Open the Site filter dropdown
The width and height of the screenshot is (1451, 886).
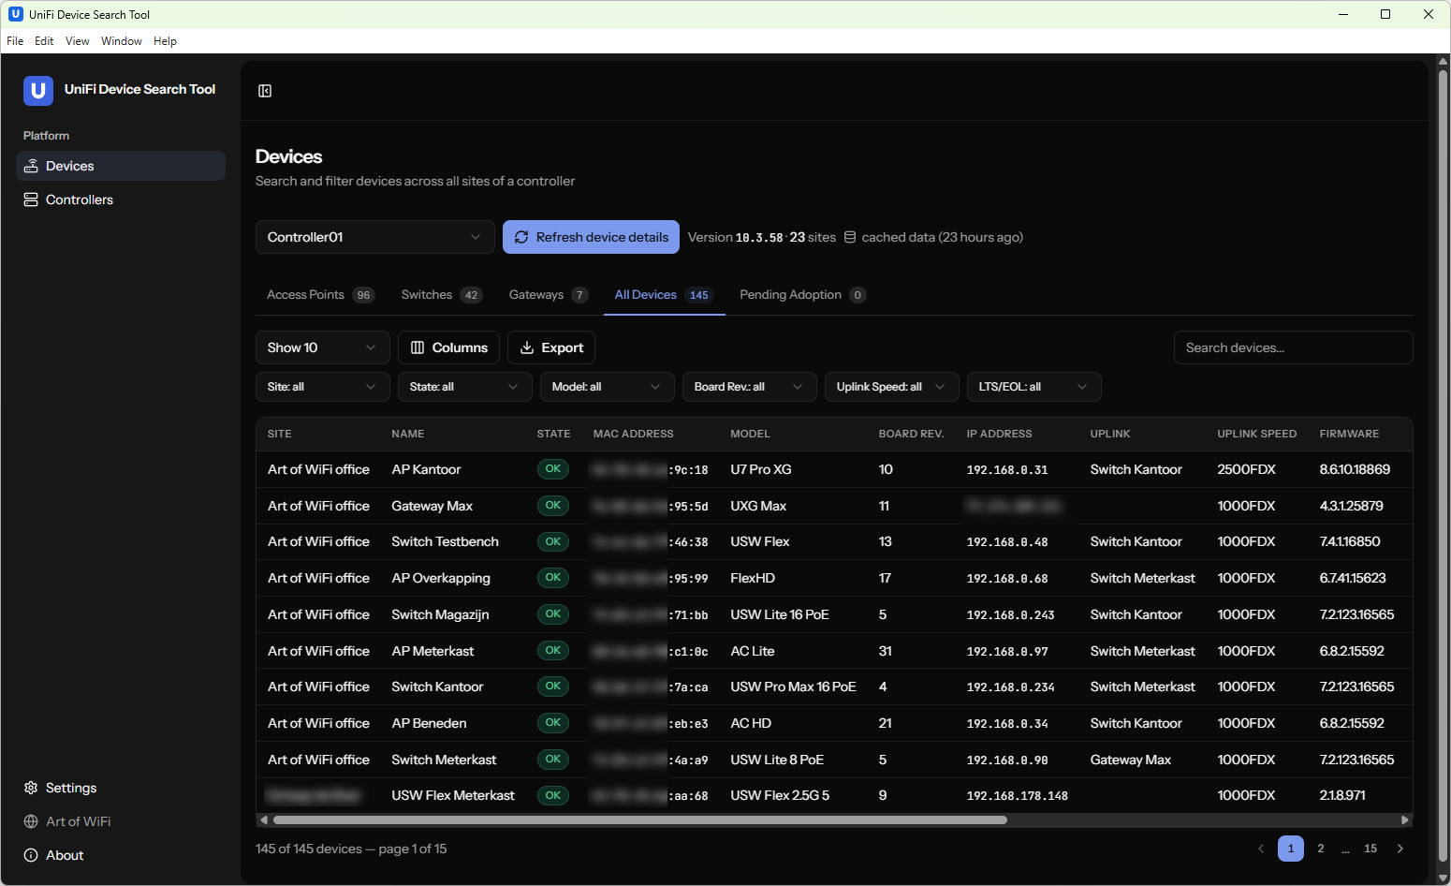(x=323, y=387)
